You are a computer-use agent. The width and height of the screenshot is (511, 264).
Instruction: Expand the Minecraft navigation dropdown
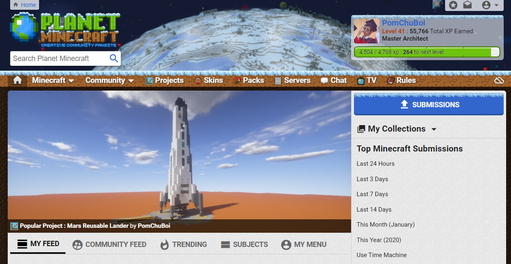(52, 80)
